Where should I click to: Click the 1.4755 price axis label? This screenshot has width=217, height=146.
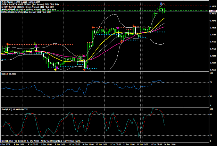coord(213,42)
